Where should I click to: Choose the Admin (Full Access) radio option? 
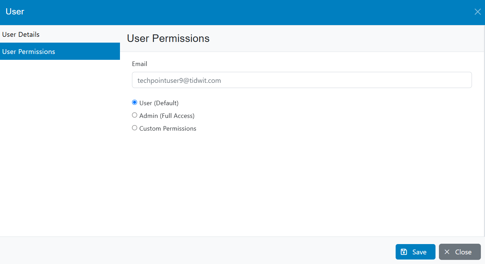(135, 115)
